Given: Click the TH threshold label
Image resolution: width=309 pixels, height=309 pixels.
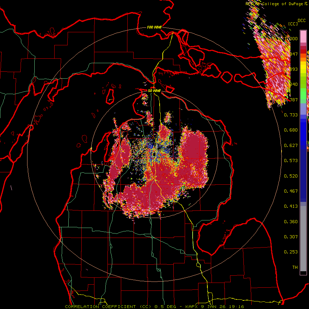Looking at the screenshot, I should (295, 267).
